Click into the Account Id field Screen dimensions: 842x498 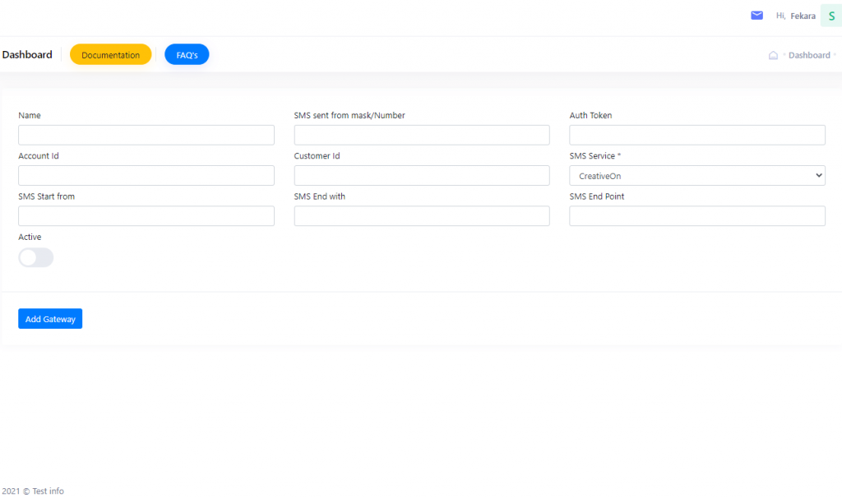pyautogui.click(x=146, y=175)
